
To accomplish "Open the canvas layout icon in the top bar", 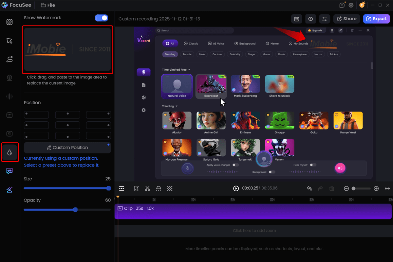I will pos(297,19).
